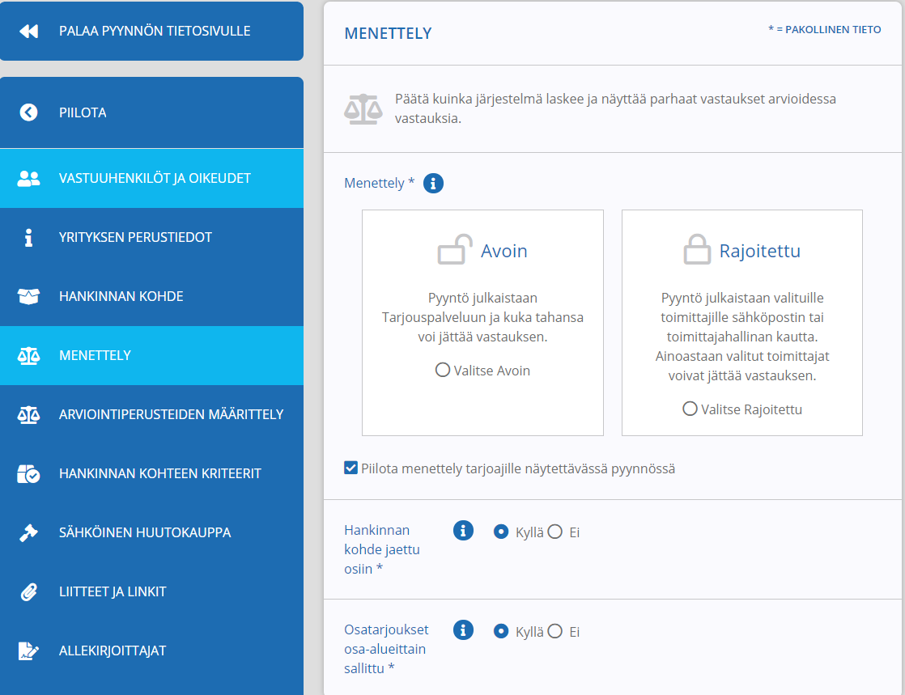Click the signature icon for Allekirjoittajat
This screenshot has height=695, width=905.
(x=28, y=651)
